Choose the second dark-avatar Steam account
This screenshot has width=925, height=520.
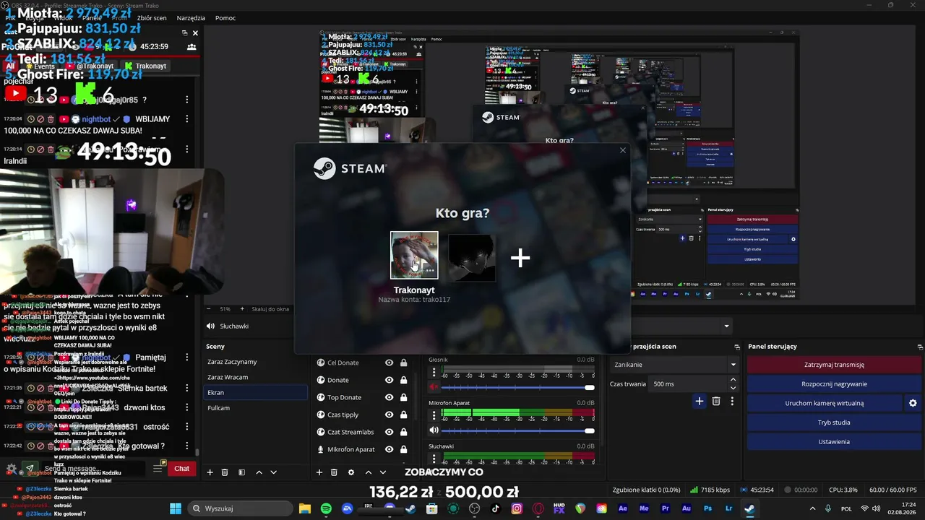pos(472,258)
